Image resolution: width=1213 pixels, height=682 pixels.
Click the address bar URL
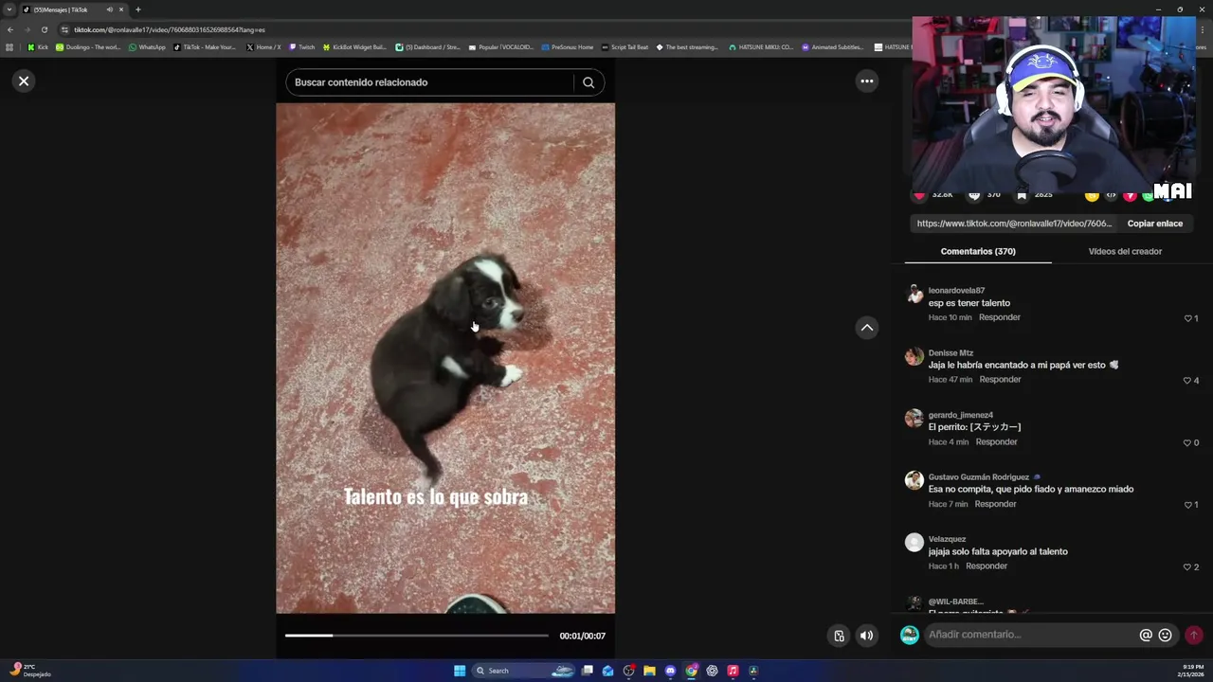pyautogui.click(x=170, y=29)
